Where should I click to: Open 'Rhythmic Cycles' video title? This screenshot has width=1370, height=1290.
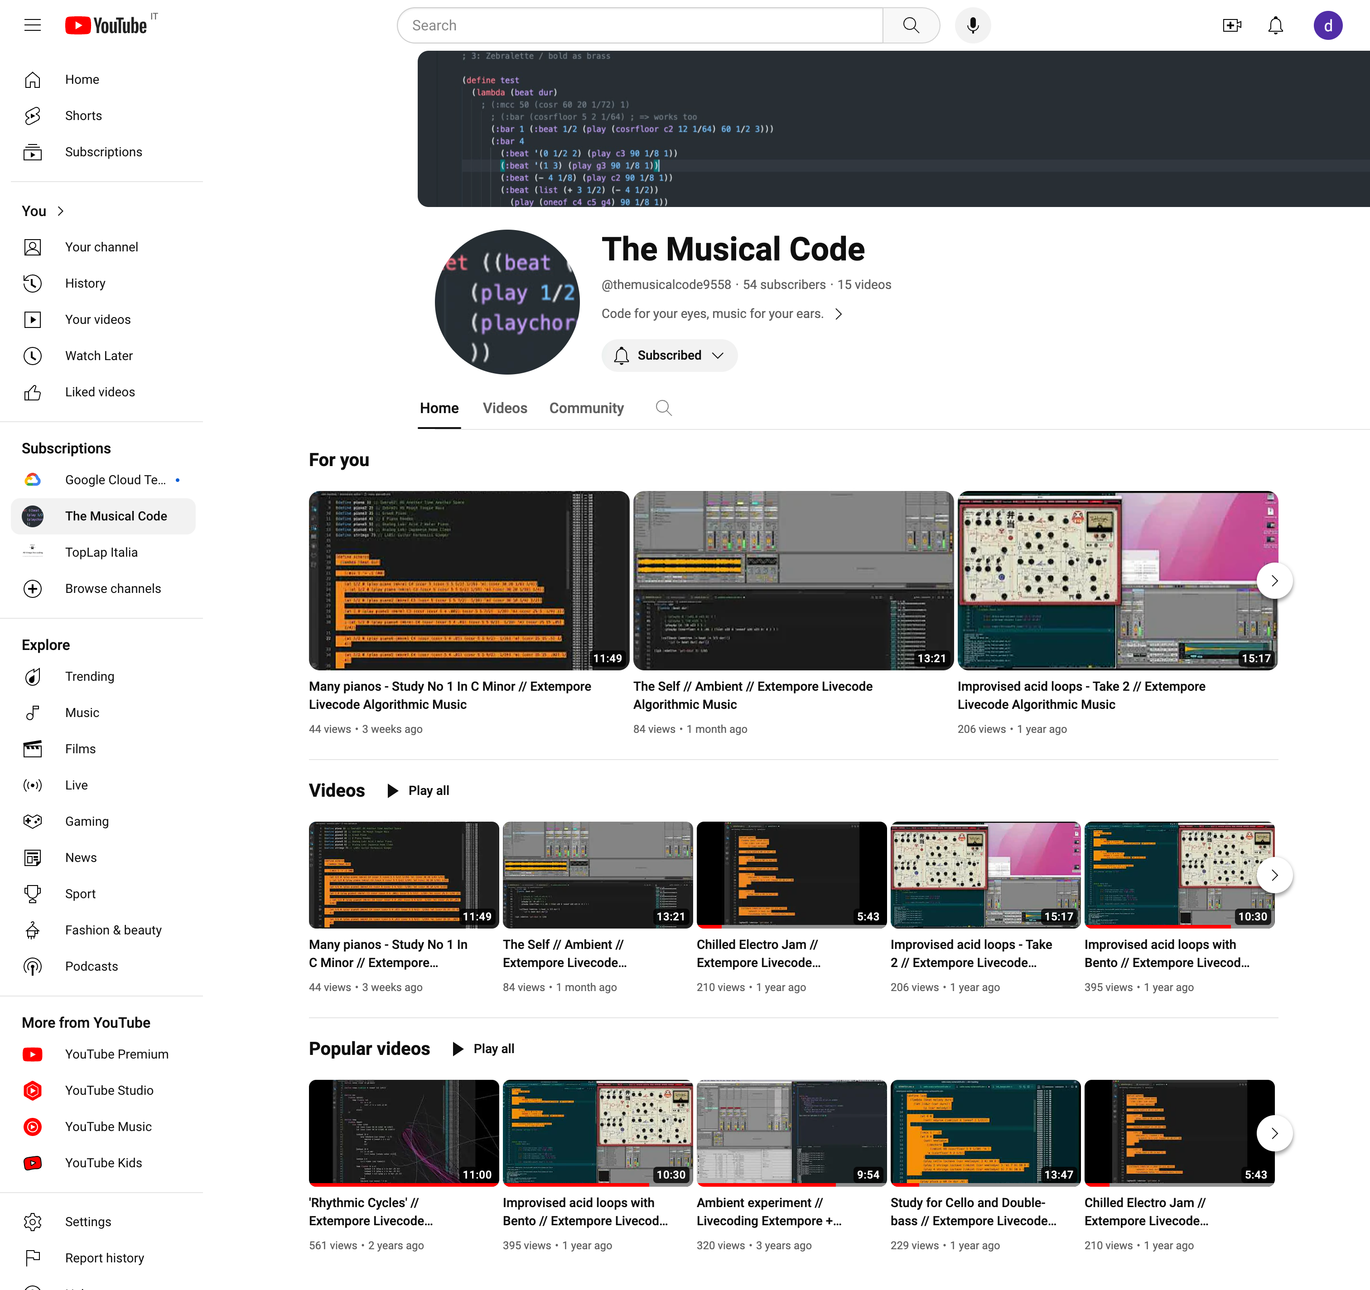(x=371, y=1212)
